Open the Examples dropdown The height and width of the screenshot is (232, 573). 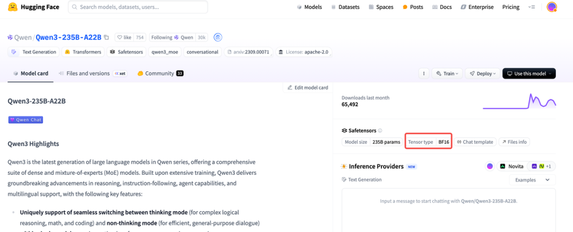pos(533,180)
